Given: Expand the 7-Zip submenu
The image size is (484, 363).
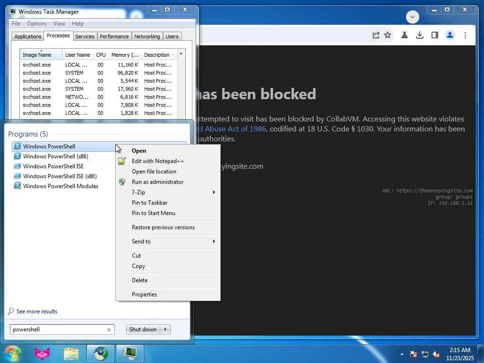Looking at the screenshot, I should (168, 192).
